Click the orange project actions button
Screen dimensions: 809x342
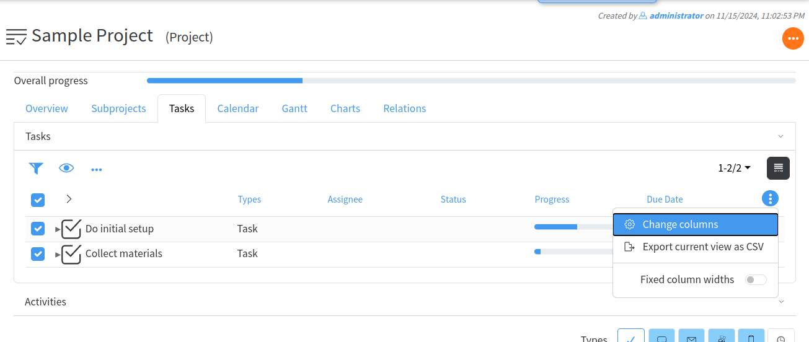coord(793,38)
